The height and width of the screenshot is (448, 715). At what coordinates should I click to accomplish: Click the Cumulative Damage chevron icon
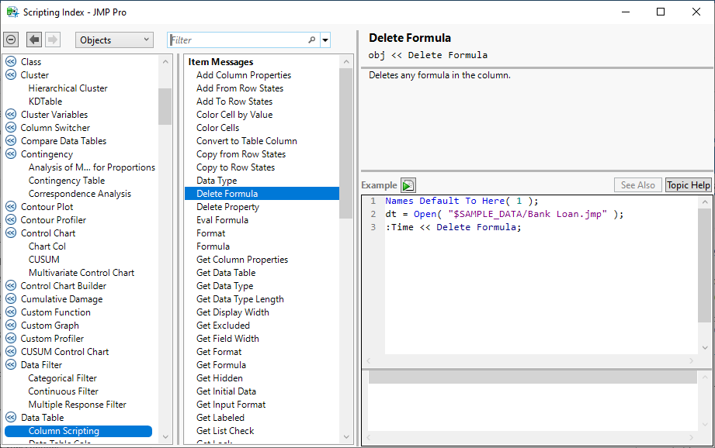click(11, 299)
